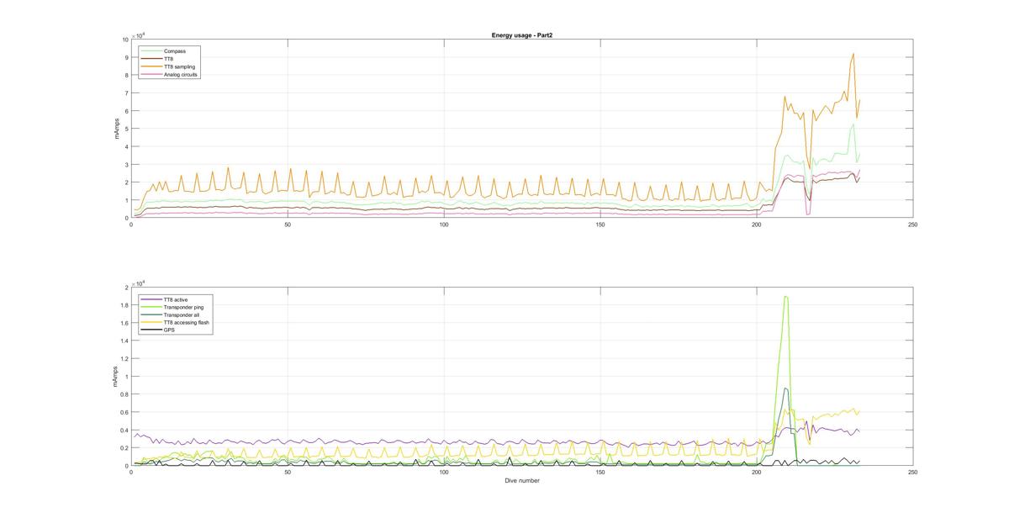Click x-axis tick '250' under the lower plot
Image resolution: width=1009 pixels, height=523 pixels.
pyautogui.click(x=913, y=473)
